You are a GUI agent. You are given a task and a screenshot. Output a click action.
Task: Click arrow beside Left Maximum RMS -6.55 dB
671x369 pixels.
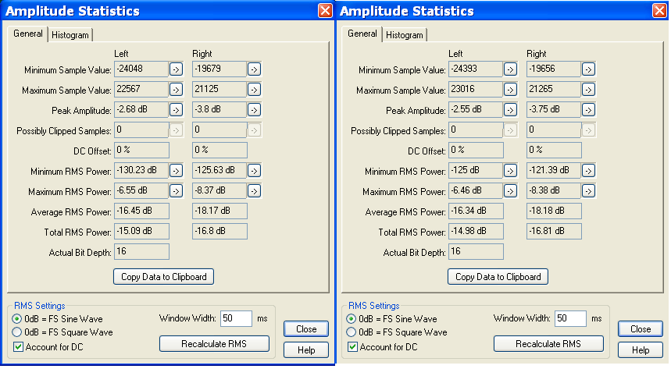176,190
